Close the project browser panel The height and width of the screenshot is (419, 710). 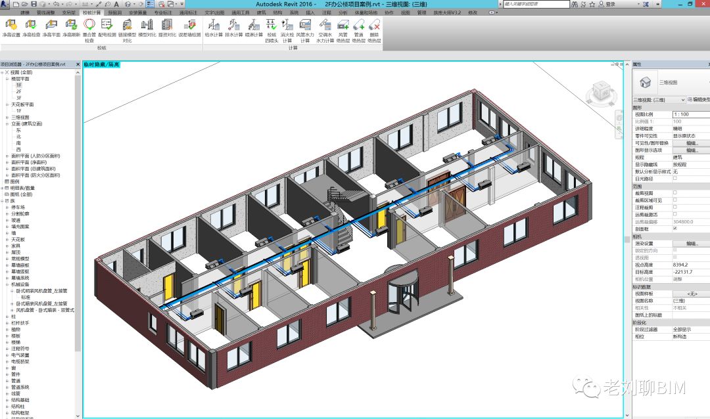[78, 64]
